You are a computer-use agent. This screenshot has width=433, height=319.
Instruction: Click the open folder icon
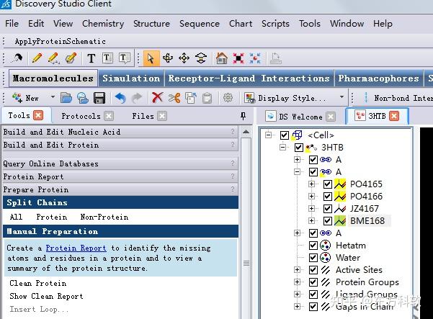tap(66, 98)
